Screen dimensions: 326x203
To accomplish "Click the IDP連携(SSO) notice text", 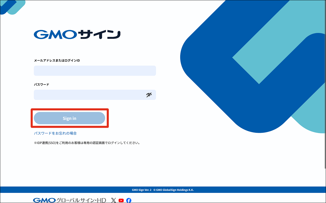I will tap(87, 143).
